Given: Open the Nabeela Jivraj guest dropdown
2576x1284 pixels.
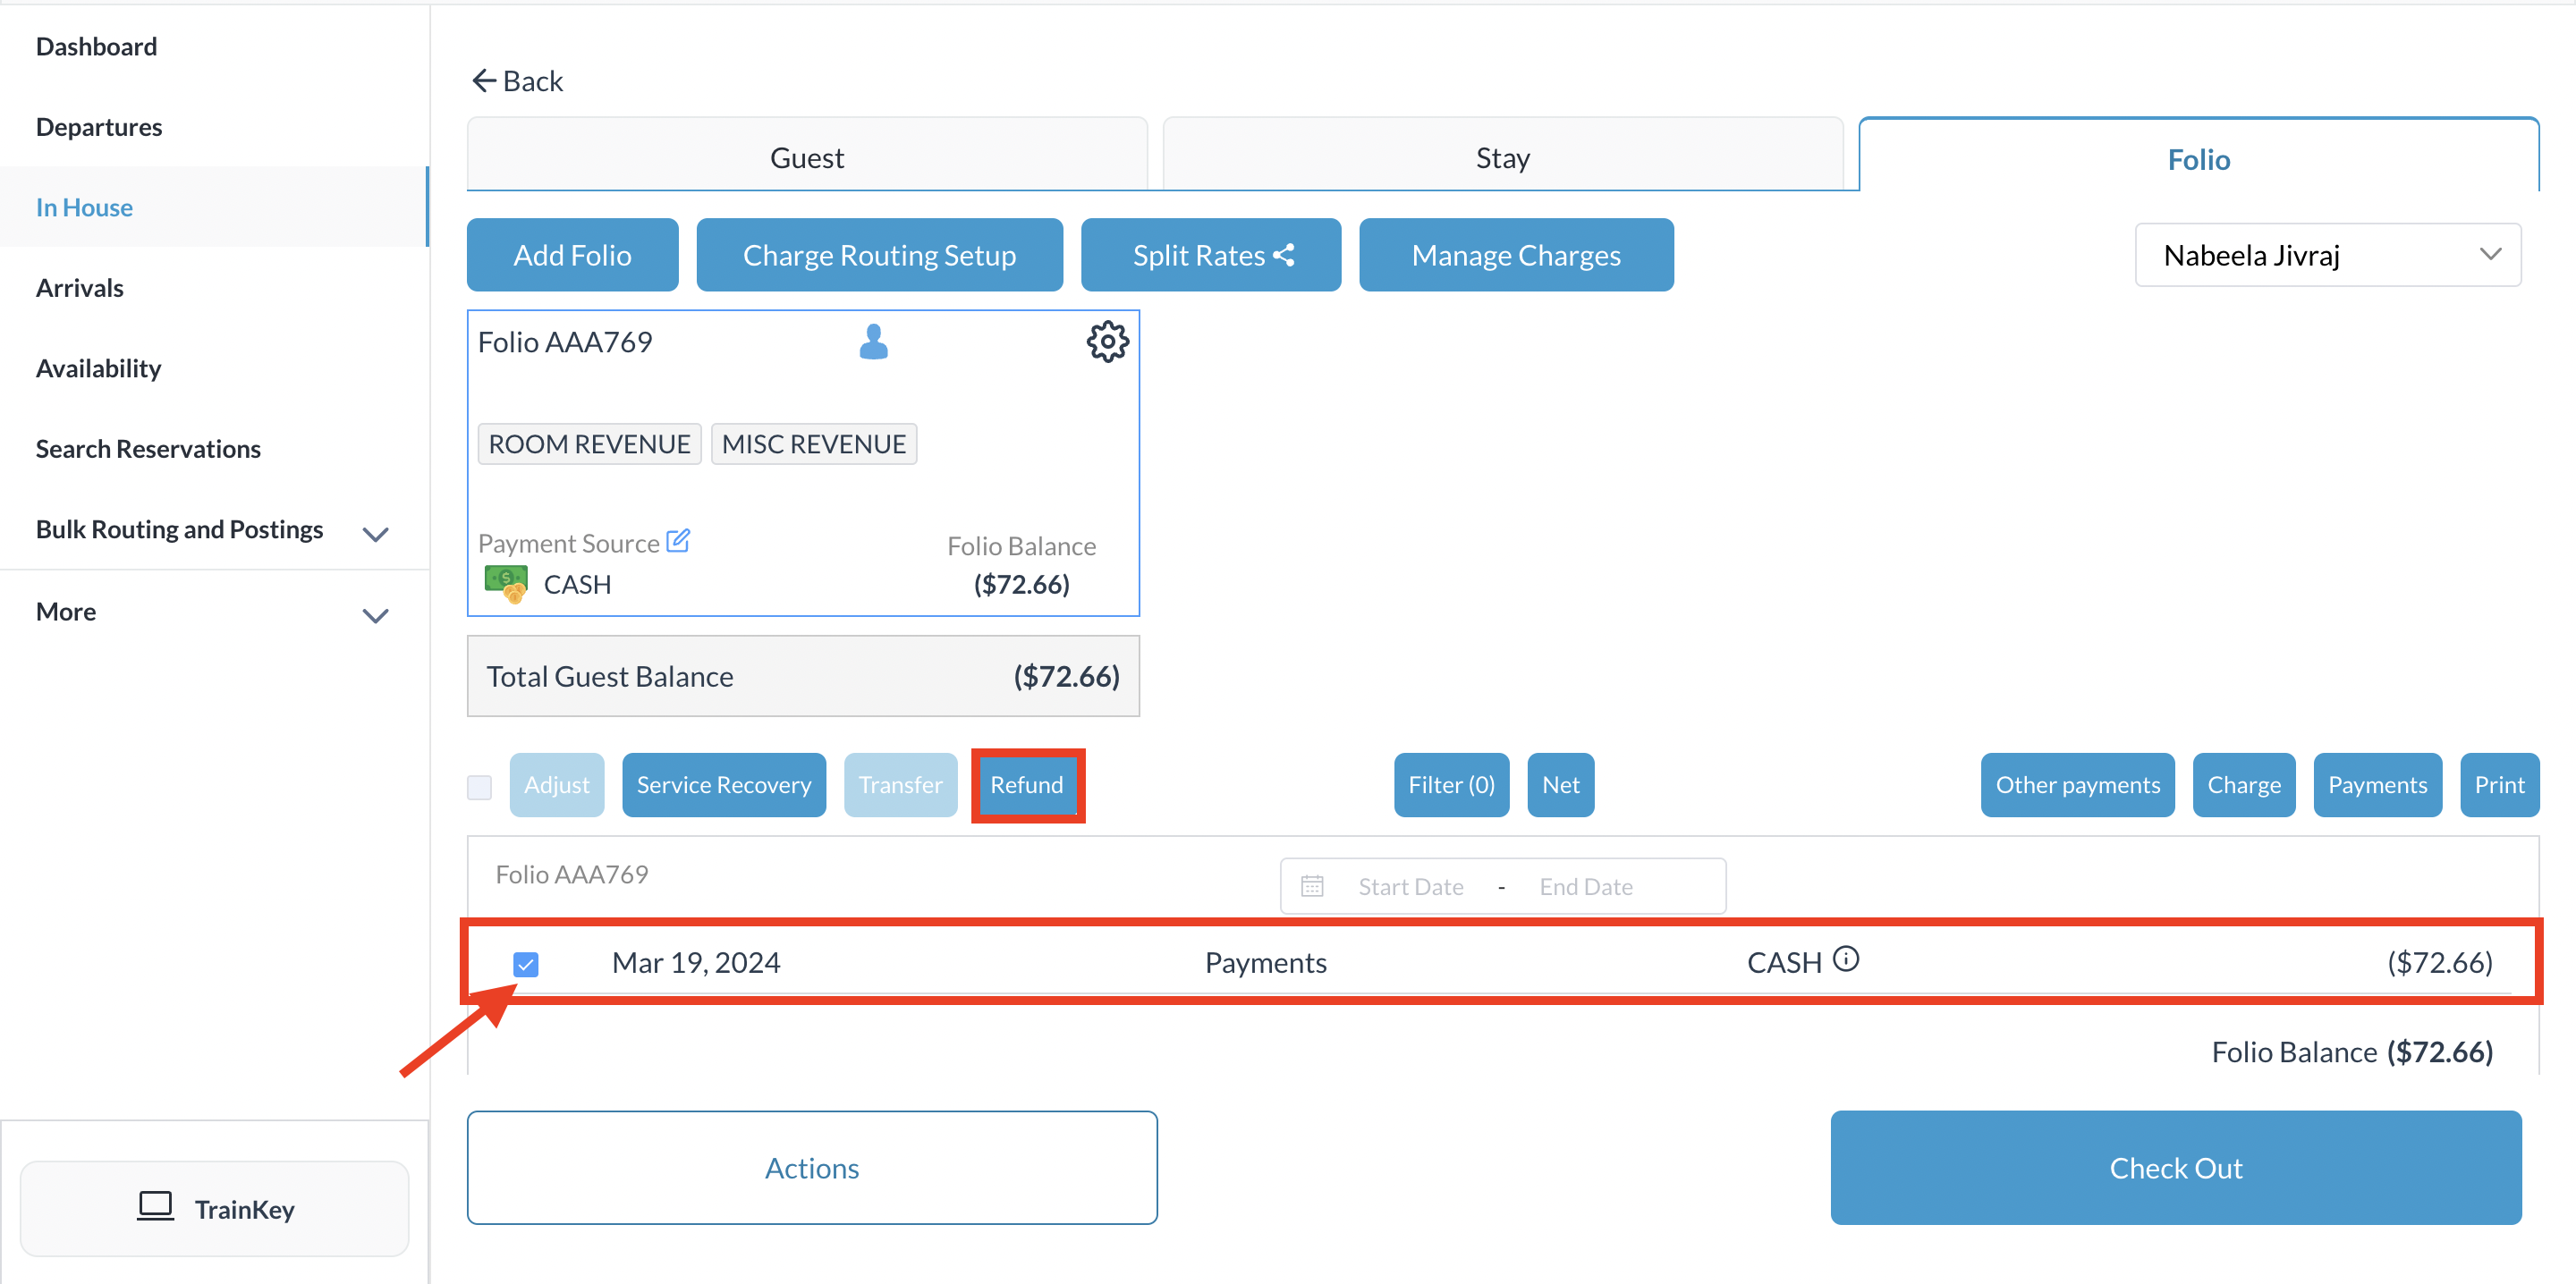Looking at the screenshot, I should (x=2327, y=255).
